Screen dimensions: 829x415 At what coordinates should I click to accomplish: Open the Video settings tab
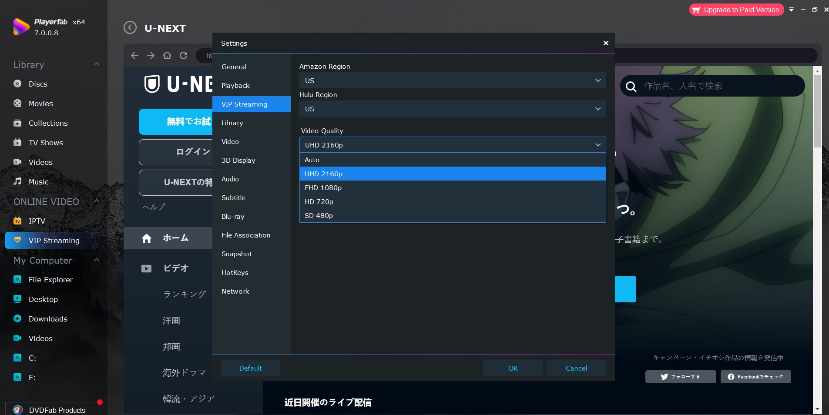click(252, 141)
